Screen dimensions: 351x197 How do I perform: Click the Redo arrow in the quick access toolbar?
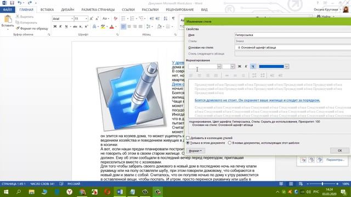(x=30, y=3)
